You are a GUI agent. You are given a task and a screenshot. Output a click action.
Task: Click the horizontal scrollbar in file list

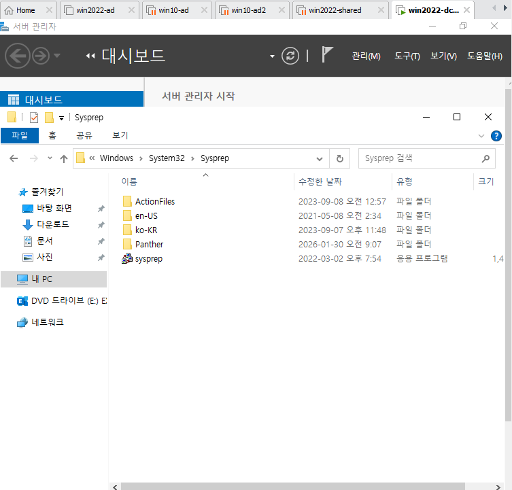(x=292, y=487)
